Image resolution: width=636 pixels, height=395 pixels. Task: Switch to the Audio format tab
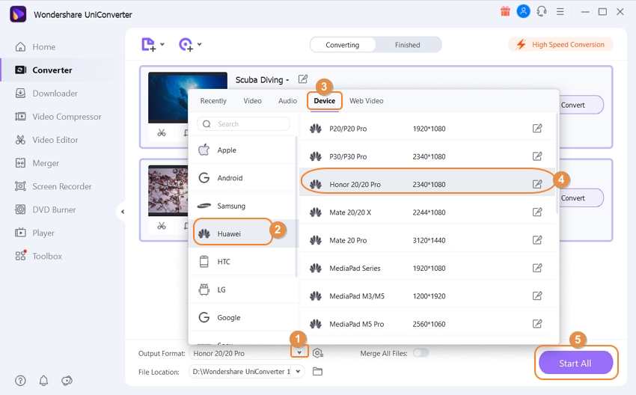tap(287, 100)
